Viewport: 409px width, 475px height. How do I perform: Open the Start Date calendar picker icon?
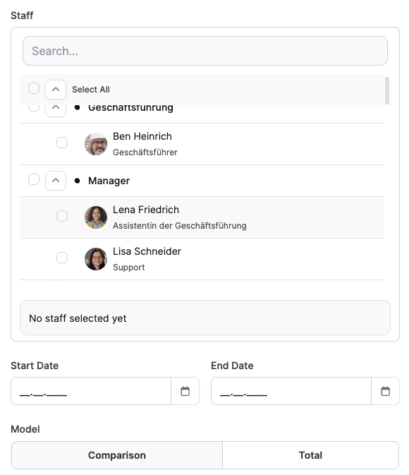click(185, 391)
